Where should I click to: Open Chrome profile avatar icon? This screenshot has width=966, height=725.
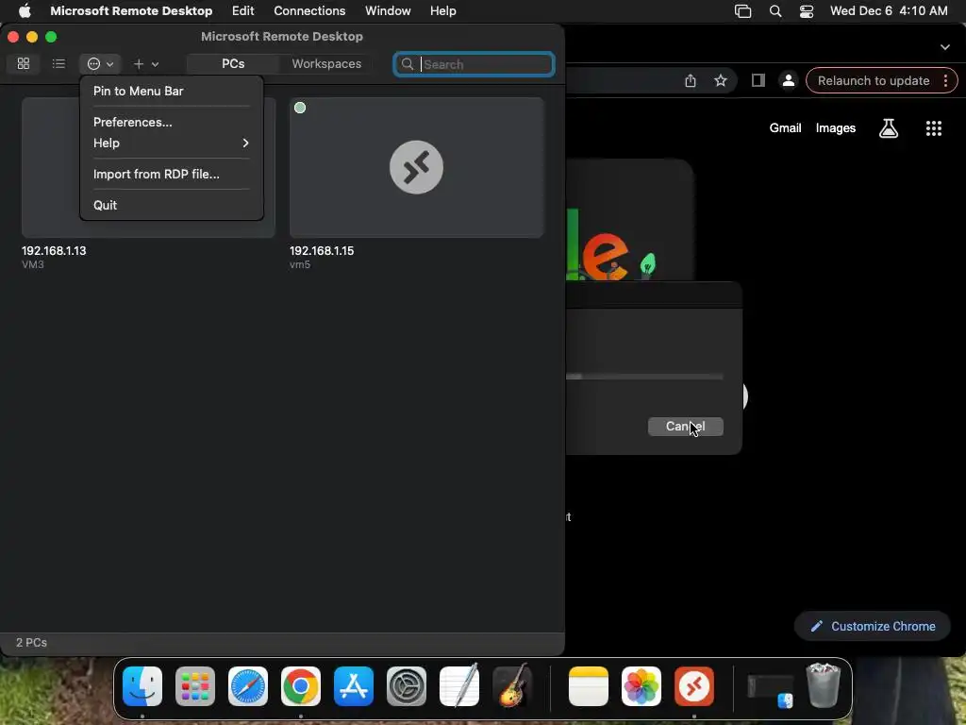point(788,81)
